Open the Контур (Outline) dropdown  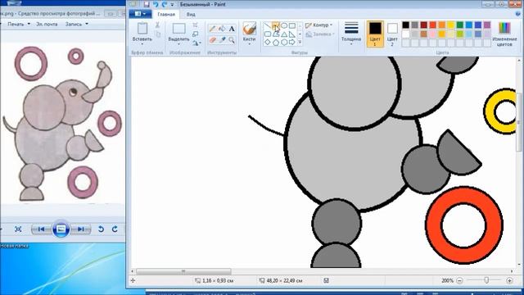tap(318, 25)
